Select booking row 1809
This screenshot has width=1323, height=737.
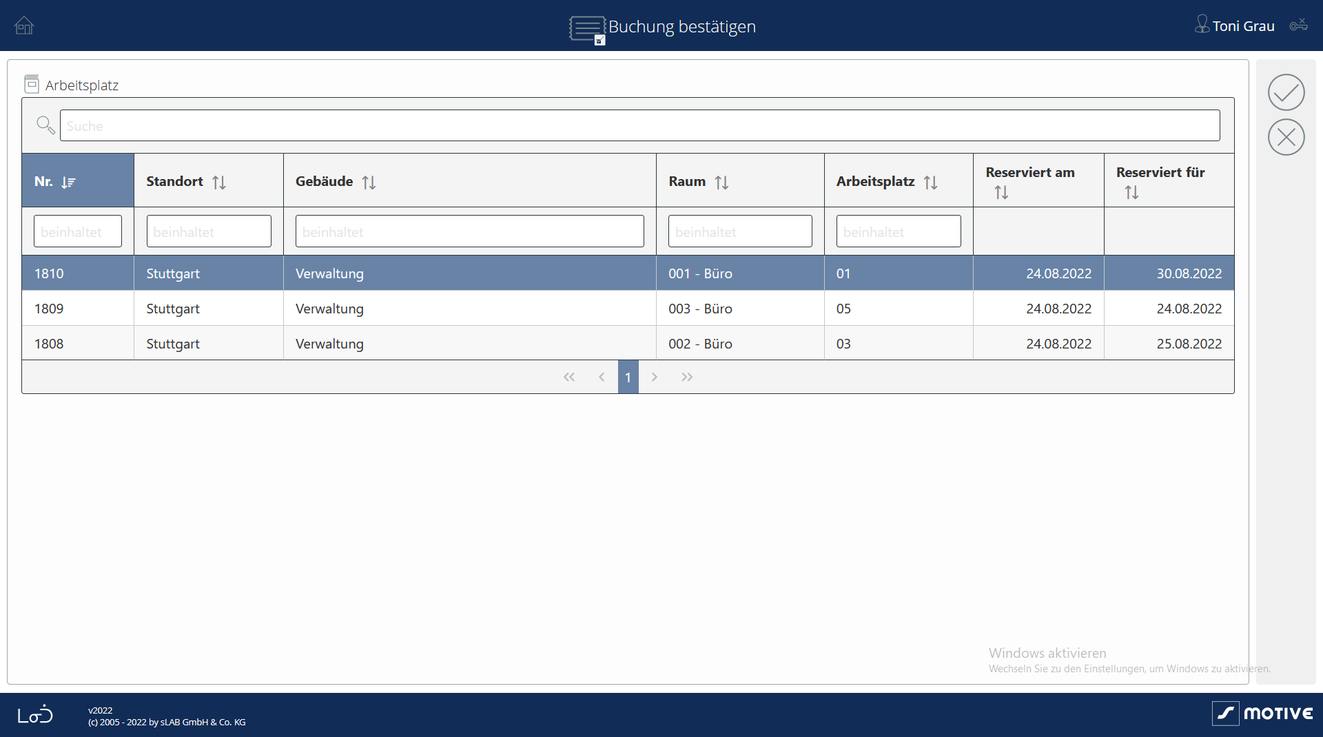[628, 309]
